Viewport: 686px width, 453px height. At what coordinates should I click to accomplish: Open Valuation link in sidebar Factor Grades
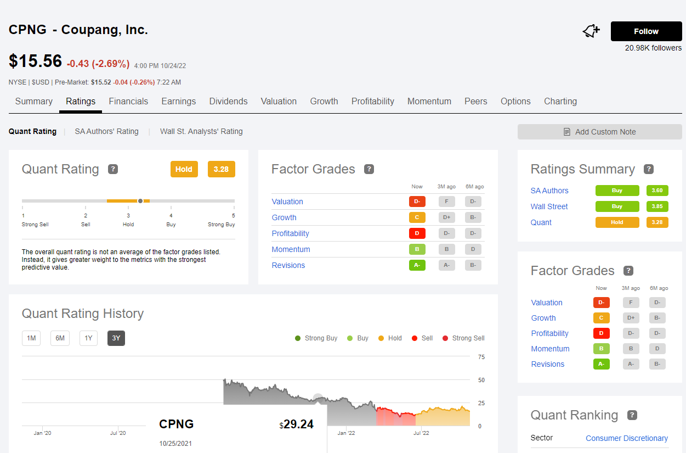tap(547, 303)
